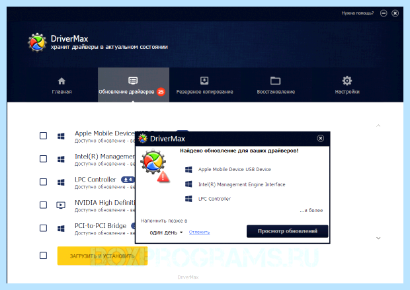Click media icon beside NVIDIA High Definition row

click(61, 205)
